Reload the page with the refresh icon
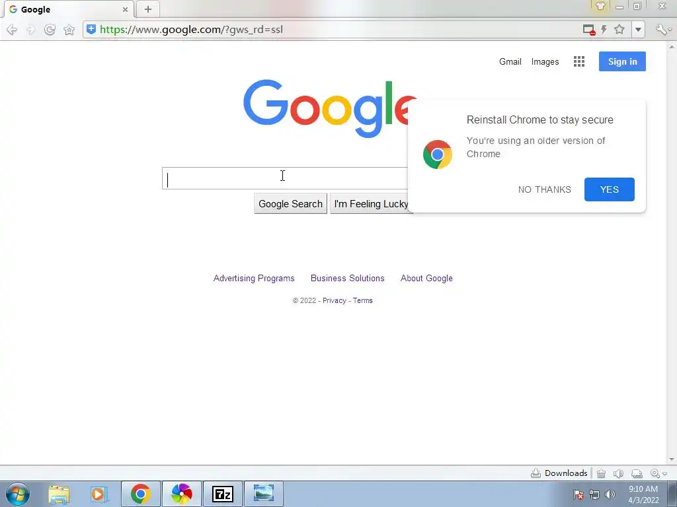The width and height of the screenshot is (677, 507). pyautogui.click(x=50, y=29)
